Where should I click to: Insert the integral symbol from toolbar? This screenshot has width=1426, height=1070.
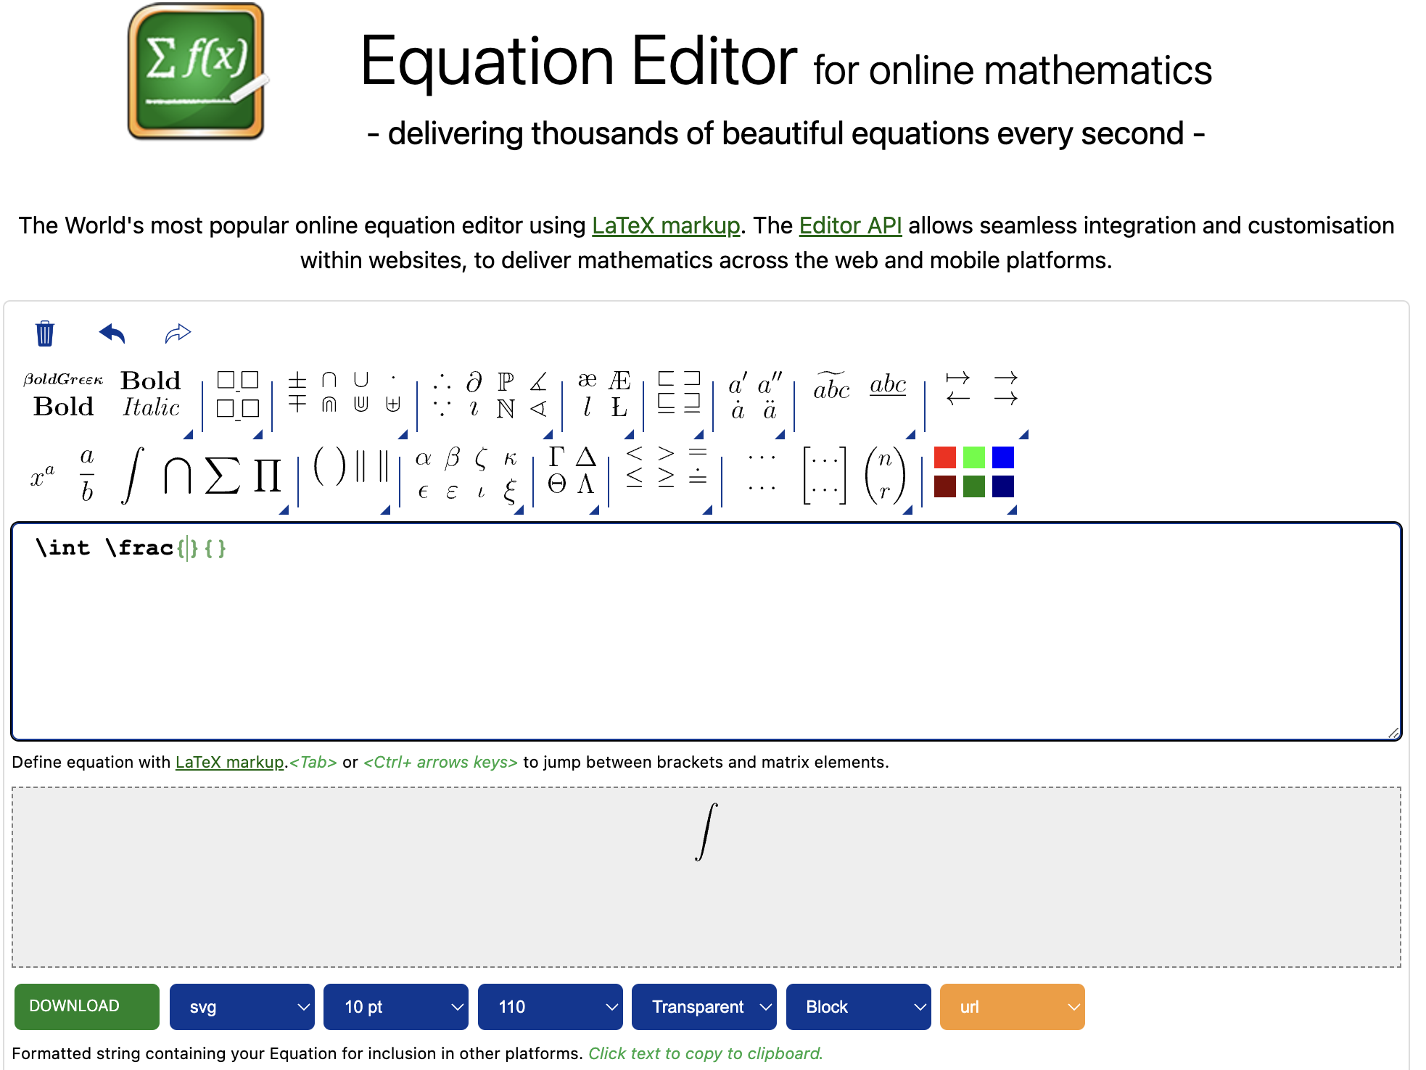133,475
